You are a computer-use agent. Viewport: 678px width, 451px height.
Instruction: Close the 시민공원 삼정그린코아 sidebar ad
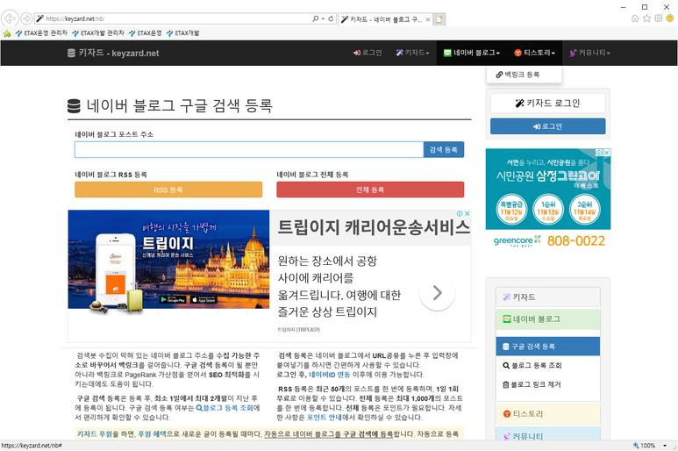pyautogui.click(x=607, y=153)
